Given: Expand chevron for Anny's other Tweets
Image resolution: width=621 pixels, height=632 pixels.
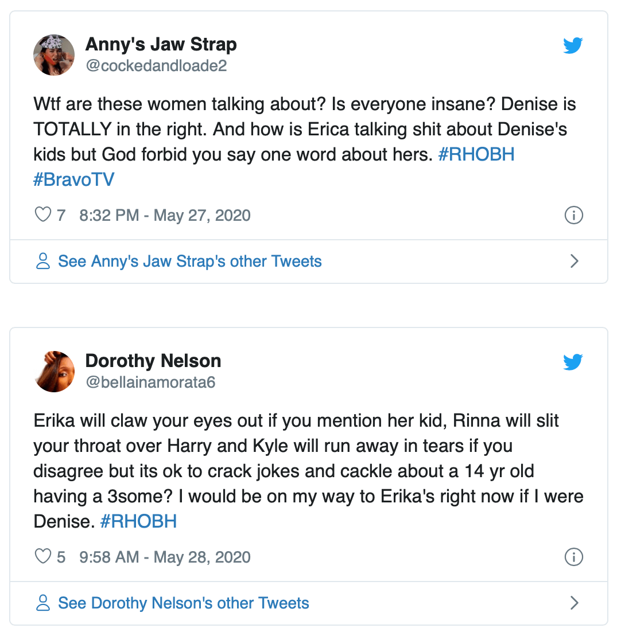Looking at the screenshot, I should pyautogui.click(x=574, y=262).
